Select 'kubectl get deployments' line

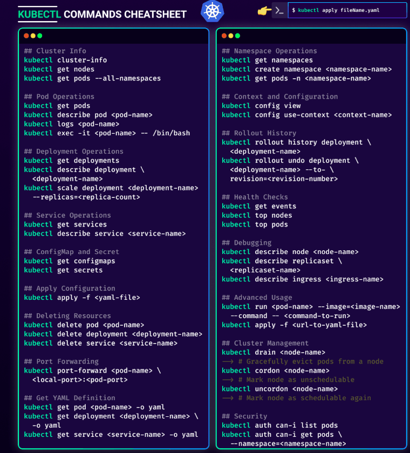click(71, 161)
